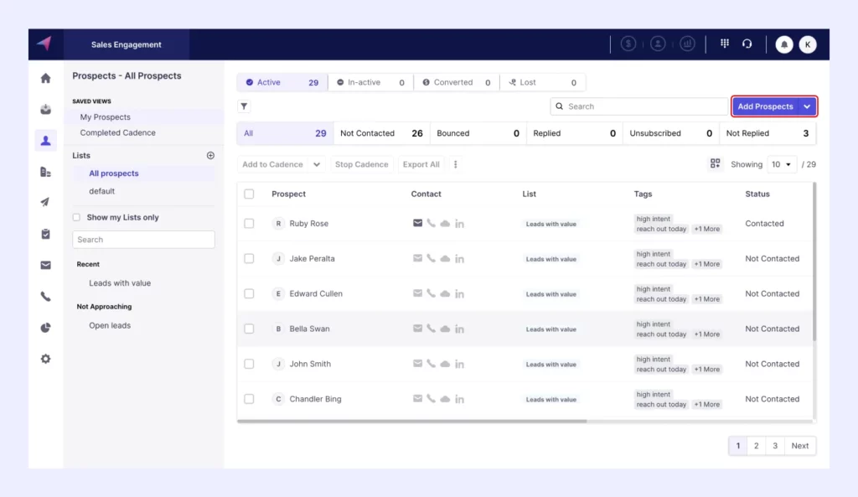Image resolution: width=858 pixels, height=497 pixels.
Task: Select the Prospects person icon in sidebar
Action: coord(45,141)
